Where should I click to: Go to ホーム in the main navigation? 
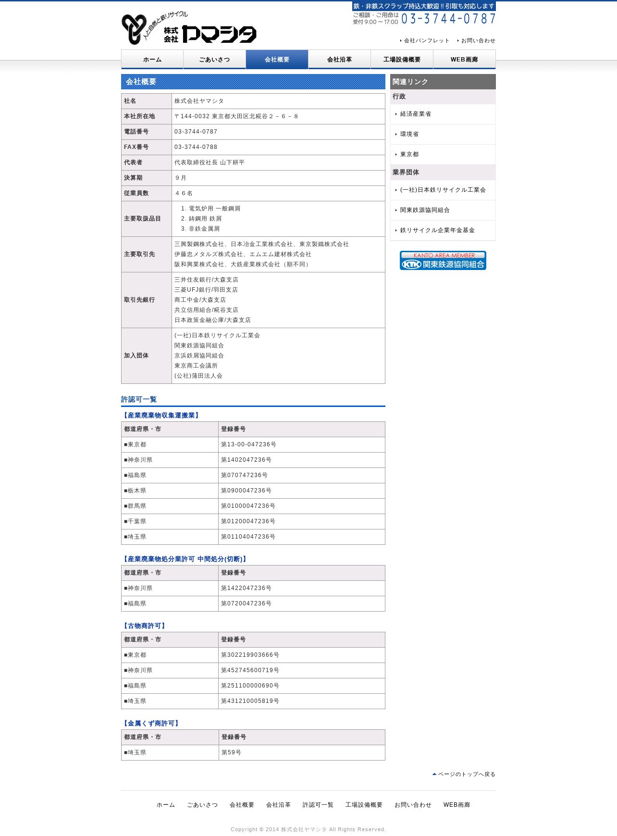pyautogui.click(x=152, y=60)
